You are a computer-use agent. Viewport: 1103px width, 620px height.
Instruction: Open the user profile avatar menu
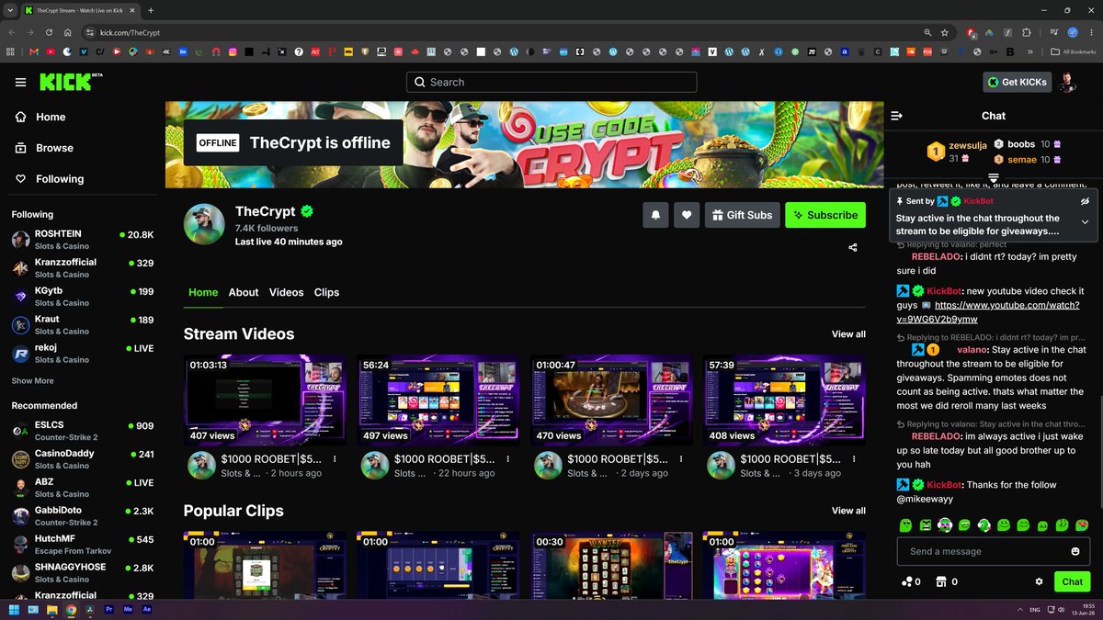point(1066,83)
